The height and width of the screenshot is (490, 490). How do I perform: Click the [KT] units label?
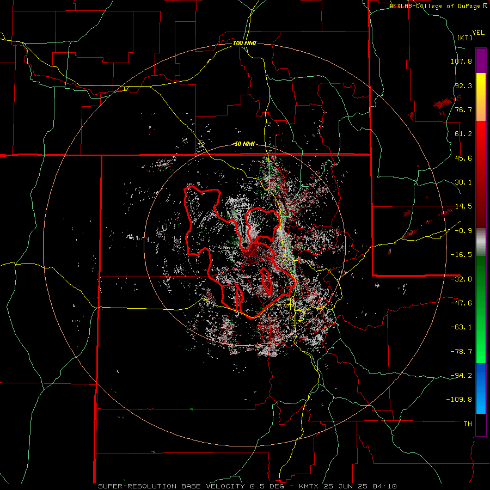[464, 38]
